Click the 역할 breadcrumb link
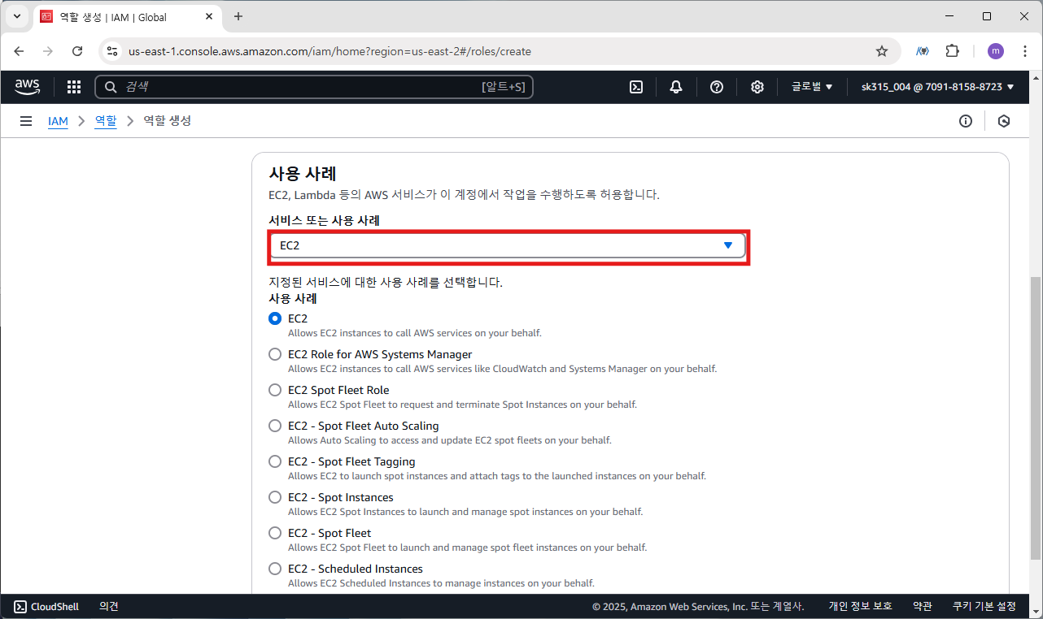The width and height of the screenshot is (1043, 619). 106,121
